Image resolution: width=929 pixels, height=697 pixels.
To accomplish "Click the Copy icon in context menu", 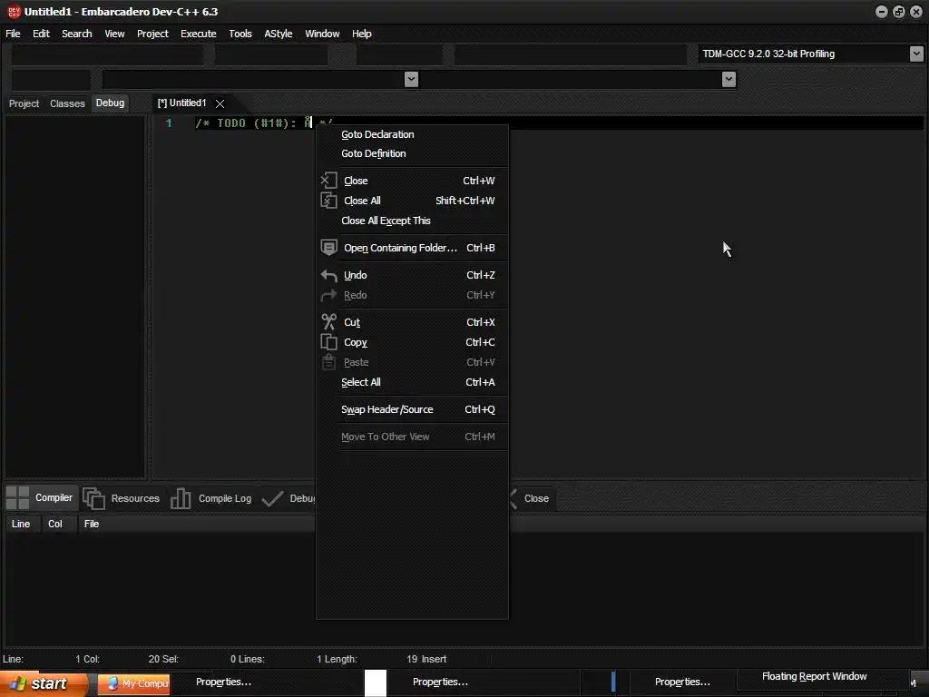I will (x=328, y=342).
